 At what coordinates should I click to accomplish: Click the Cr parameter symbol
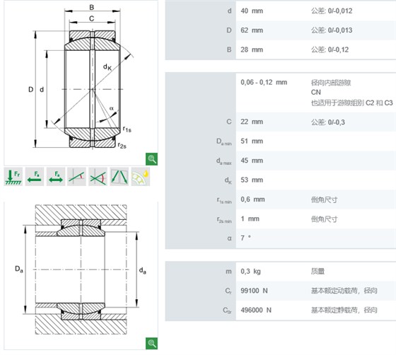(x=228, y=291)
